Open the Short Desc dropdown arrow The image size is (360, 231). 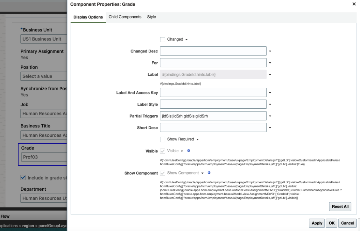[x=271, y=127]
